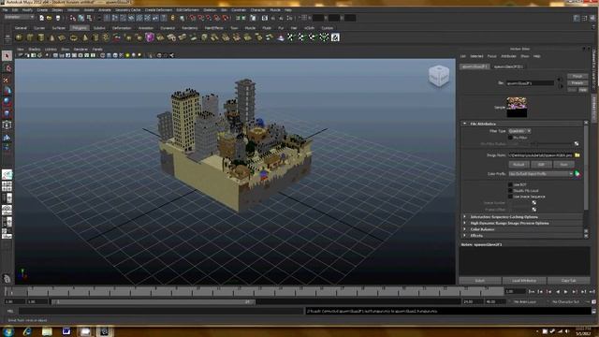Image resolution: width=599 pixels, height=337 pixels.
Task: Click the view cube in the viewport
Action: click(x=439, y=76)
